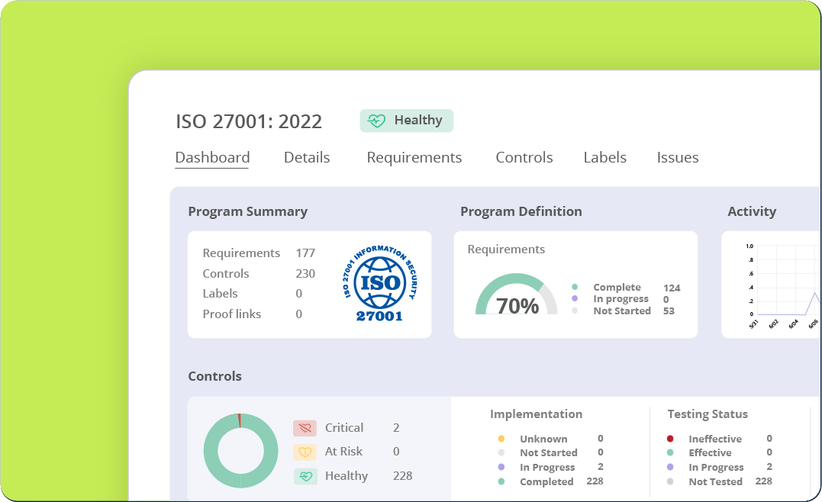Click the Not Tested 228 entry
This screenshot has width=822, height=502.
pos(719,481)
